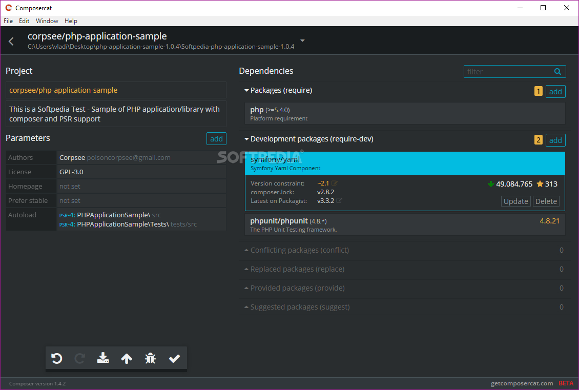This screenshot has width=579, height=390.
Task: Click the bug diagnose icon
Action: tap(150, 358)
